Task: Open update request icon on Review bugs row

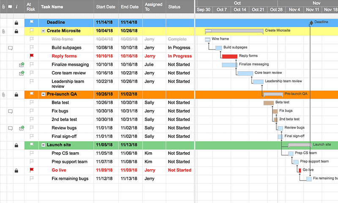Action: point(22,128)
